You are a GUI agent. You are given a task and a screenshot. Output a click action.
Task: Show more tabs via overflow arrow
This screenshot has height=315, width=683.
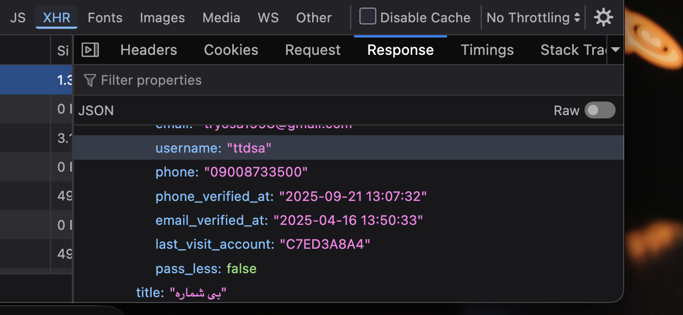(x=616, y=50)
